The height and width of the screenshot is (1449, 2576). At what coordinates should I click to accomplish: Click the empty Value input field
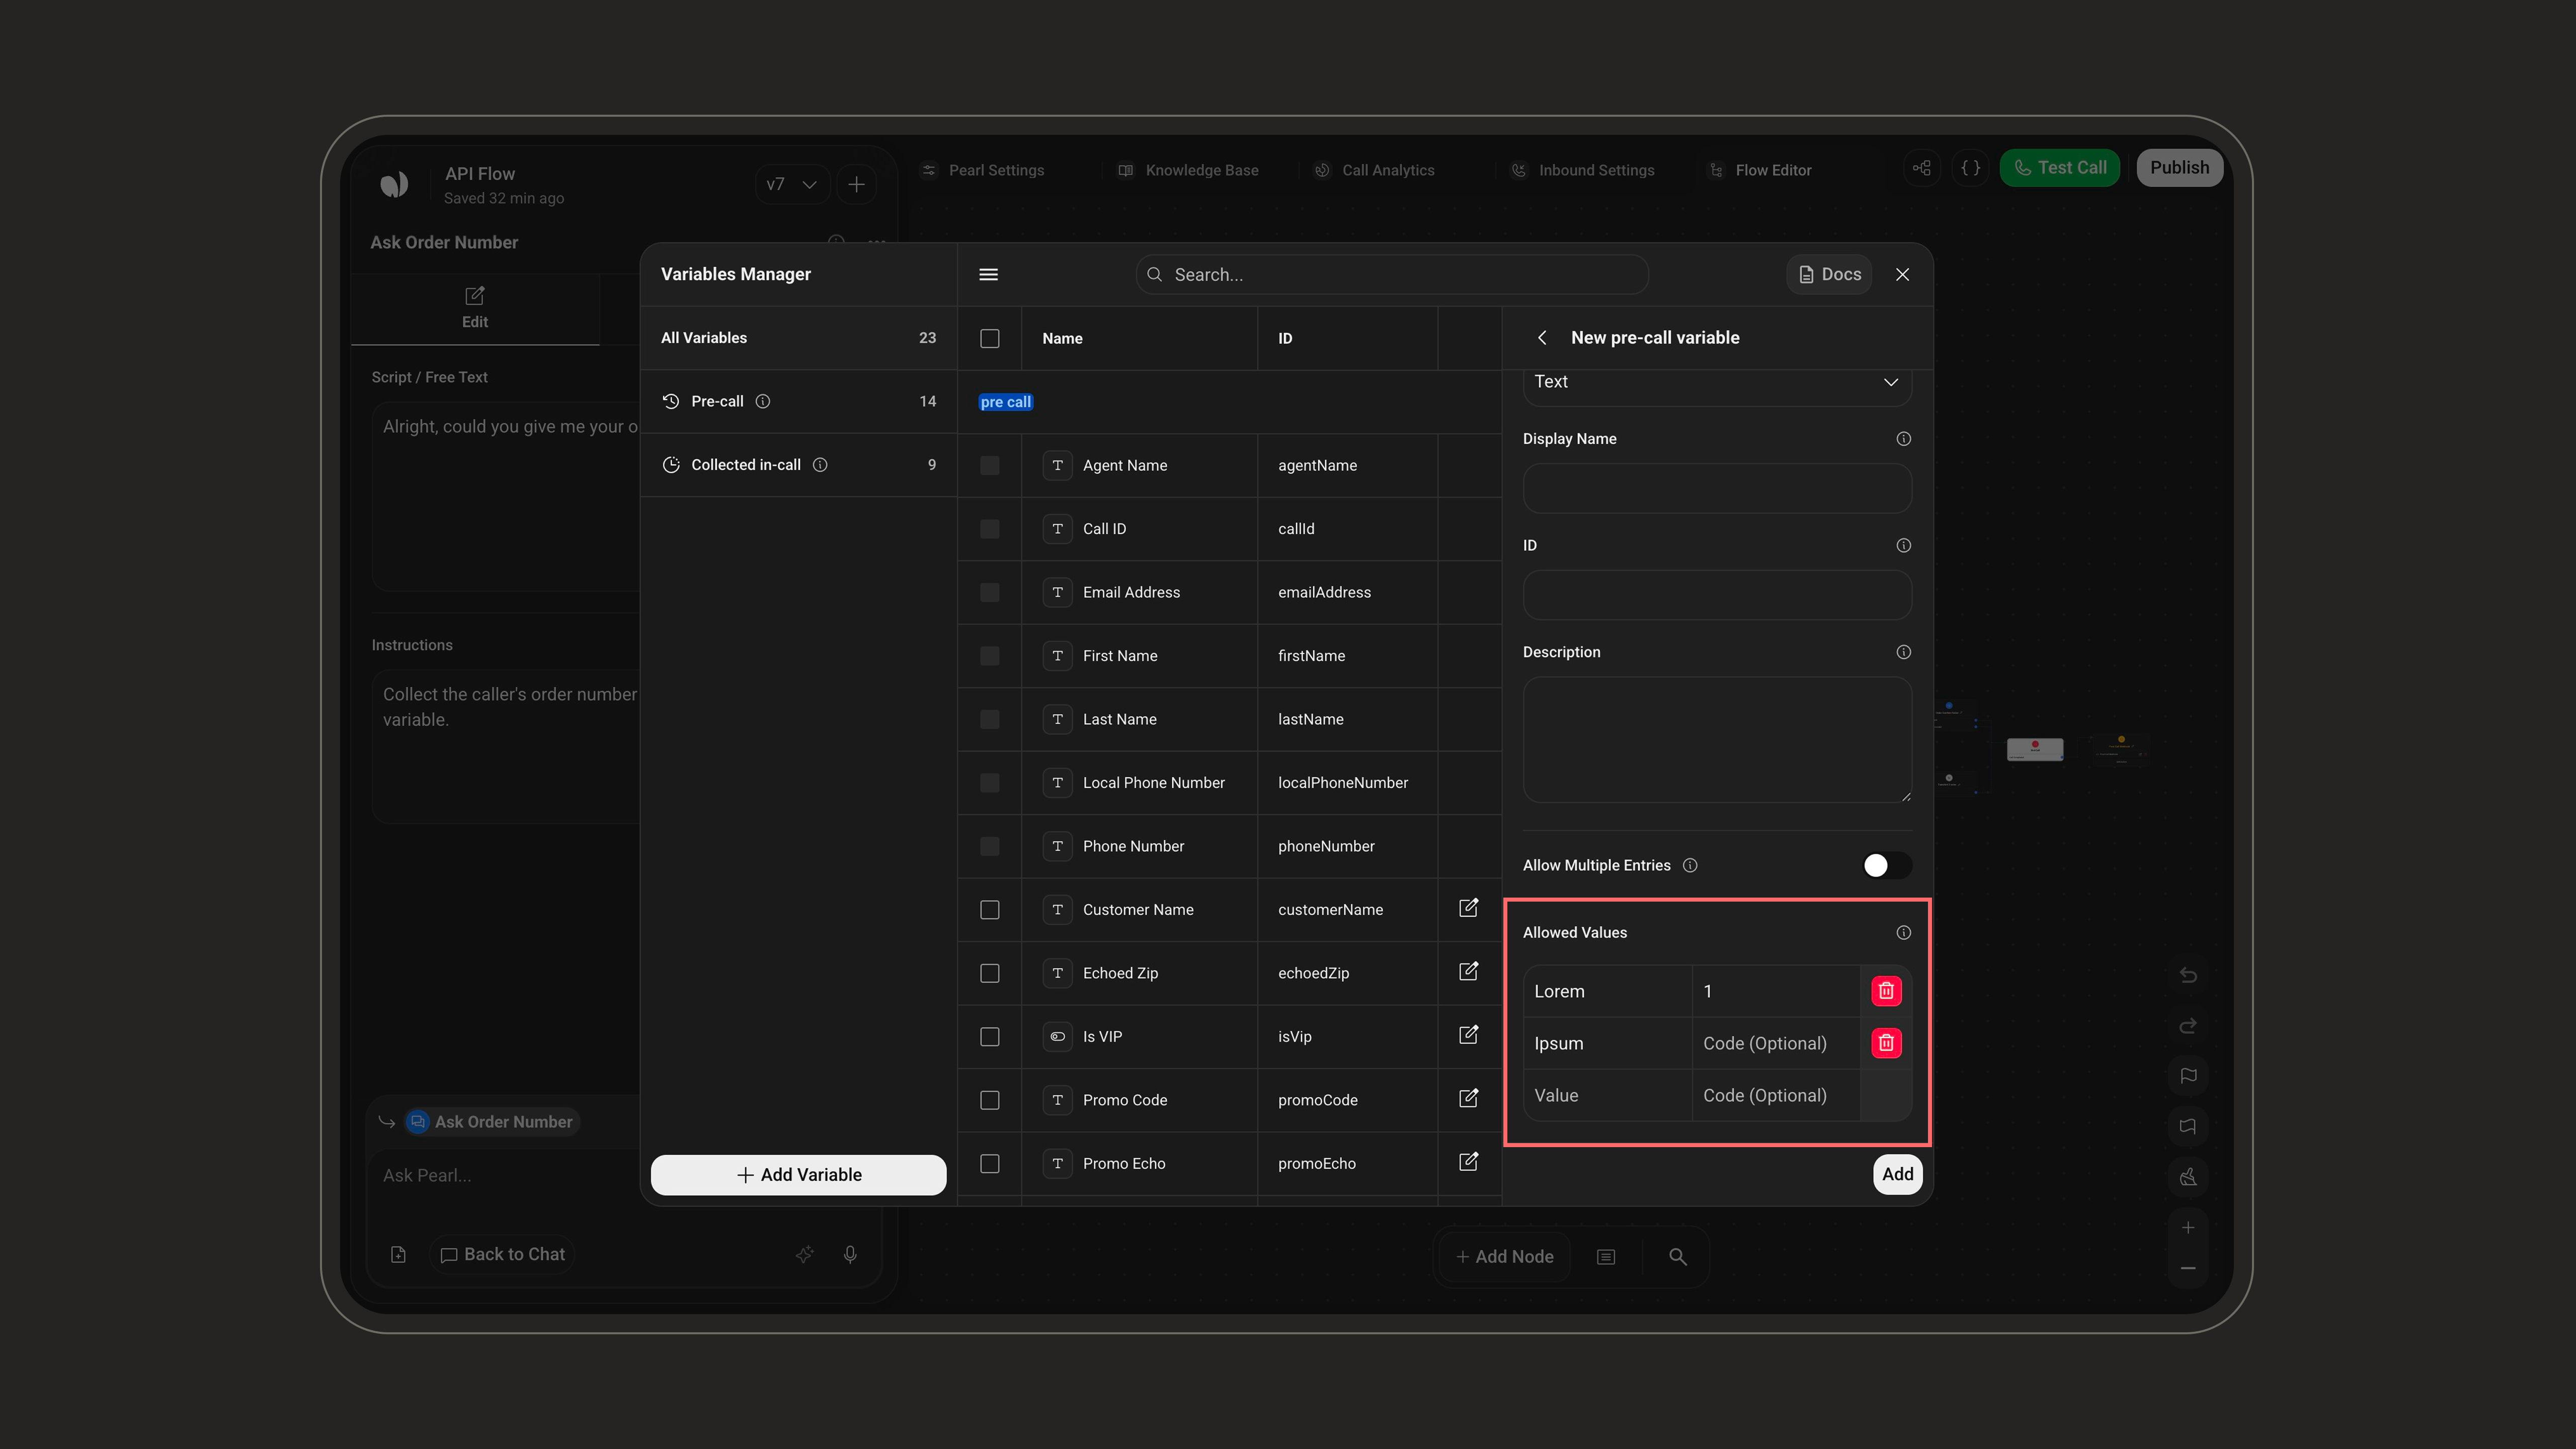click(1607, 1095)
